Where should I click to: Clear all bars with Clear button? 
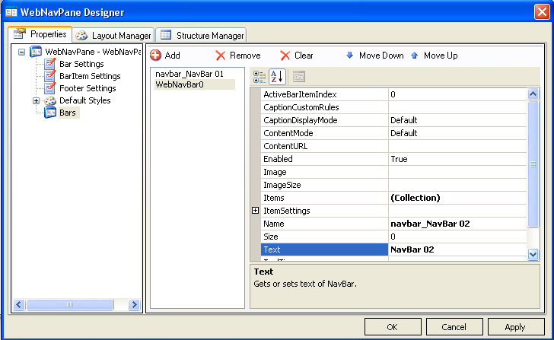pos(297,56)
